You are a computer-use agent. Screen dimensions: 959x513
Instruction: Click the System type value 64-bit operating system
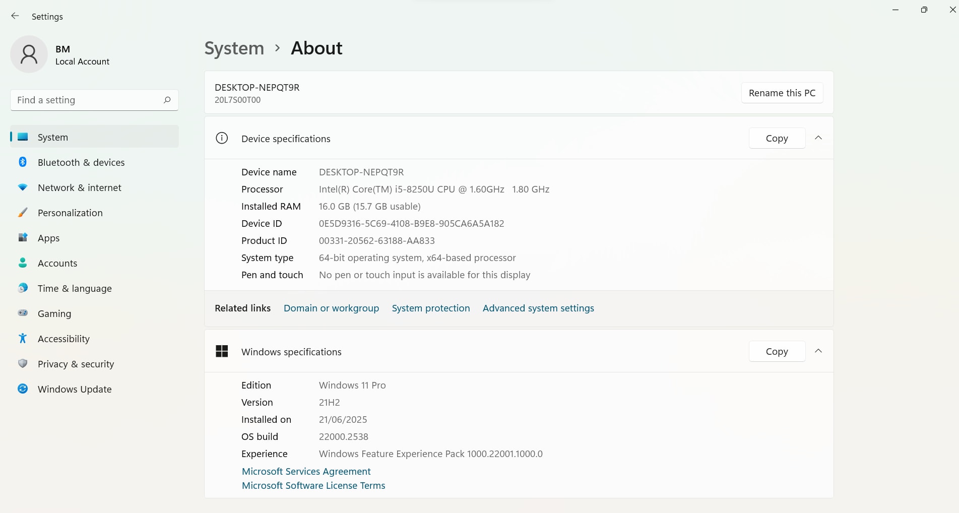pyautogui.click(x=417, y=258)
